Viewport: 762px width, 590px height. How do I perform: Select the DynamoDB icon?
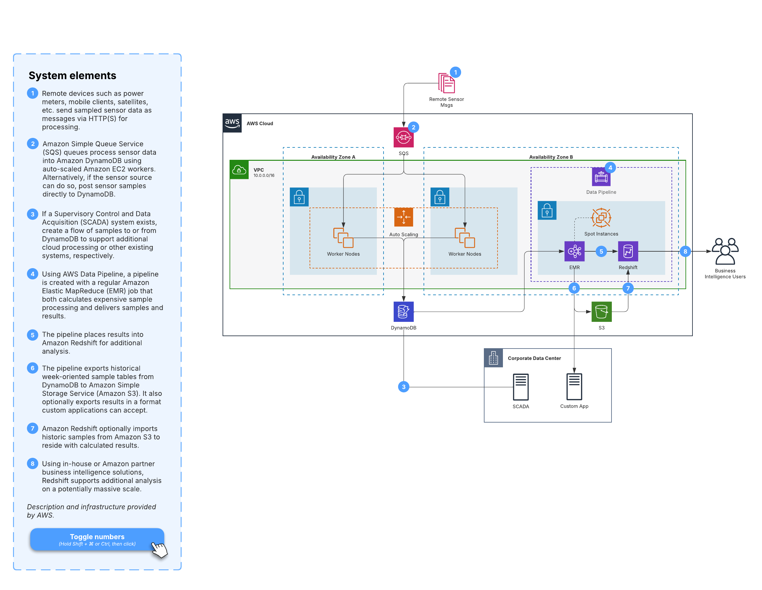pos(403,311)
